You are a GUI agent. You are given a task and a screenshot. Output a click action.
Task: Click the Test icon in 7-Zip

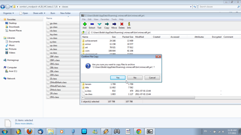pos(99,25)
